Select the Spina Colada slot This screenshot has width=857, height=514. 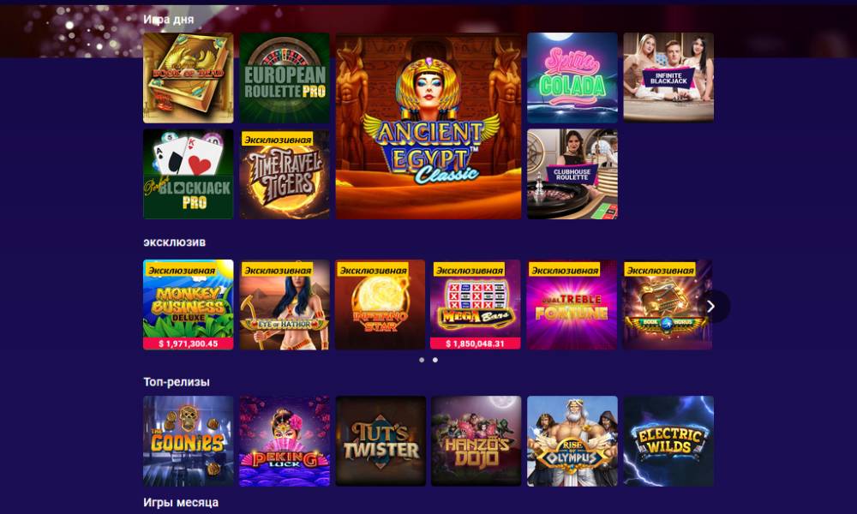(572, 78)
